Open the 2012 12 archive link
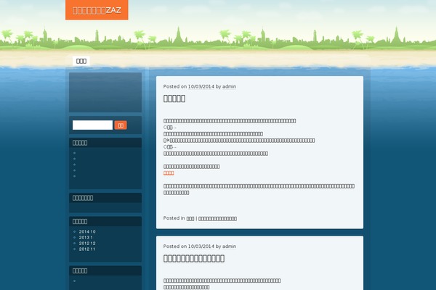This screenshot has height=290, width=436. pyautogui.click(x=87, y=244)
